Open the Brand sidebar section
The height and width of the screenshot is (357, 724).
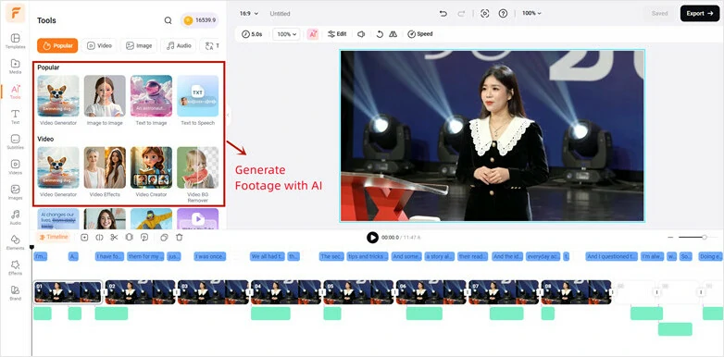pos(15,293)
